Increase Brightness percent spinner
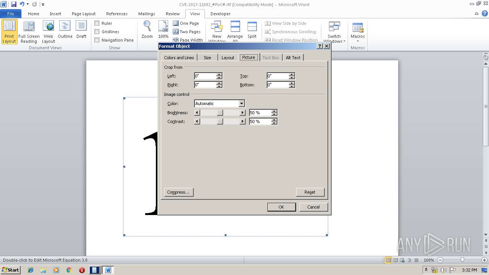Viewport: 489px width, 275px height. pyautogui.click(x=274, y=111)
